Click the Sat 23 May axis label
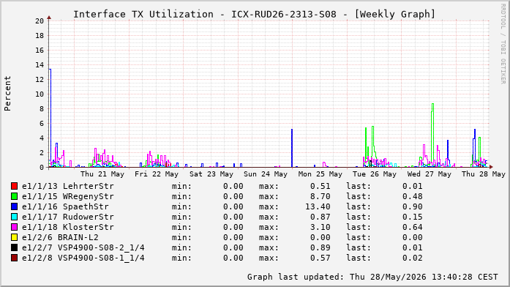 pos(211,174)
